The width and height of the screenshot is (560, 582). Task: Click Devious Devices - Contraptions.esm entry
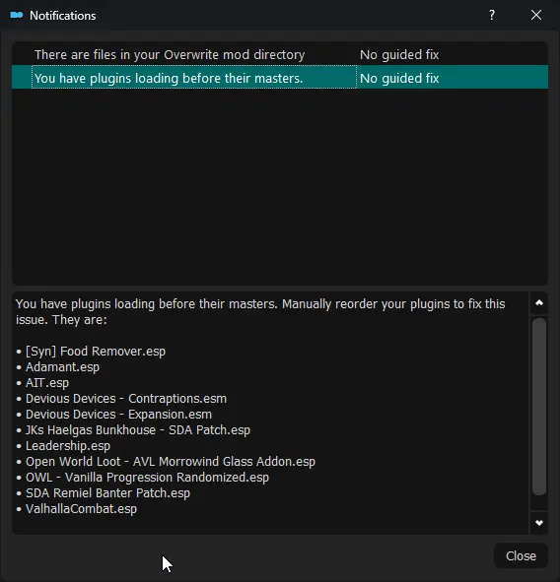pyautogui.click(x=126, y=399)
